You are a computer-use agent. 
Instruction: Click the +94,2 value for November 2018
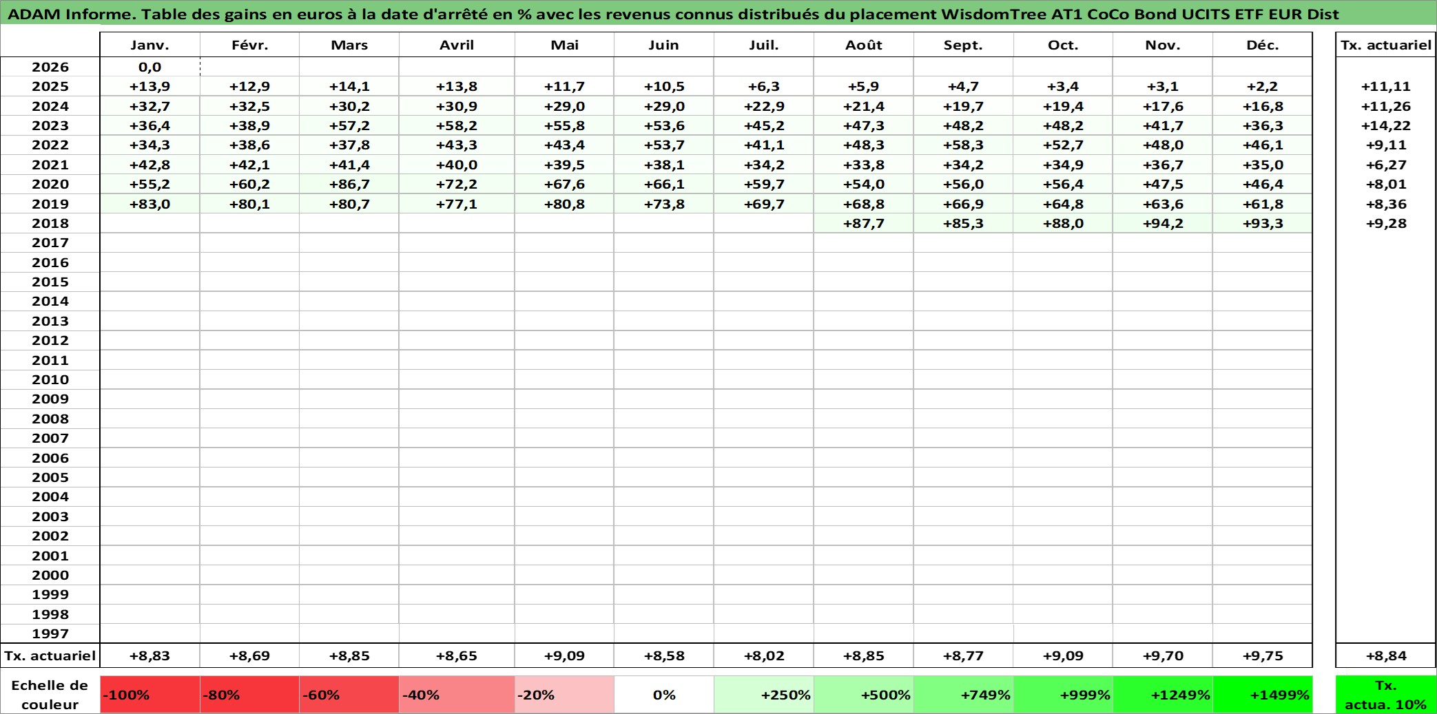point(1163,223)
